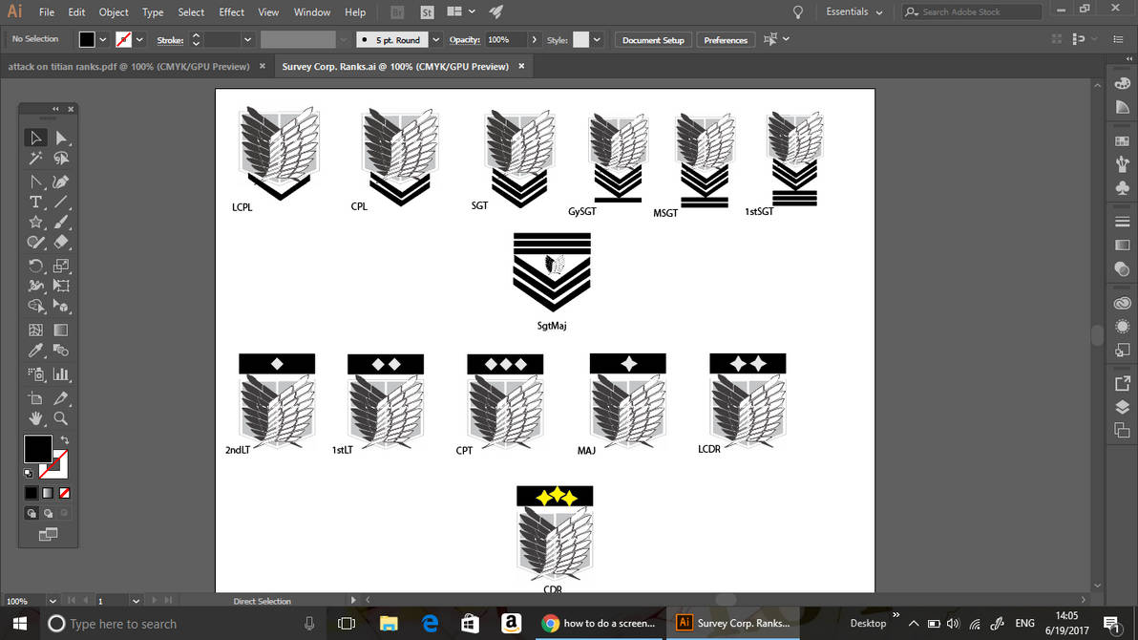Open the File menu
This screenshot has width=1138, height=640.
pyautogui.click(x=47, y=12)
